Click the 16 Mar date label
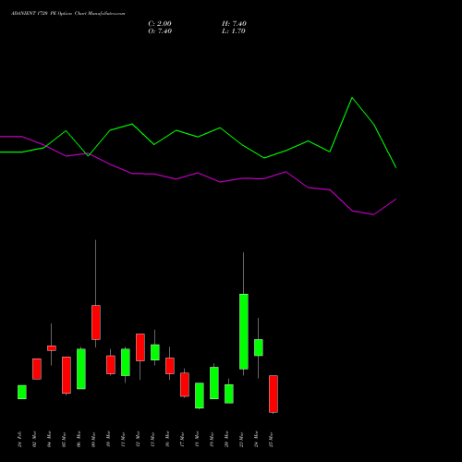Screen dimensions: 462x462 click(167, 439)
